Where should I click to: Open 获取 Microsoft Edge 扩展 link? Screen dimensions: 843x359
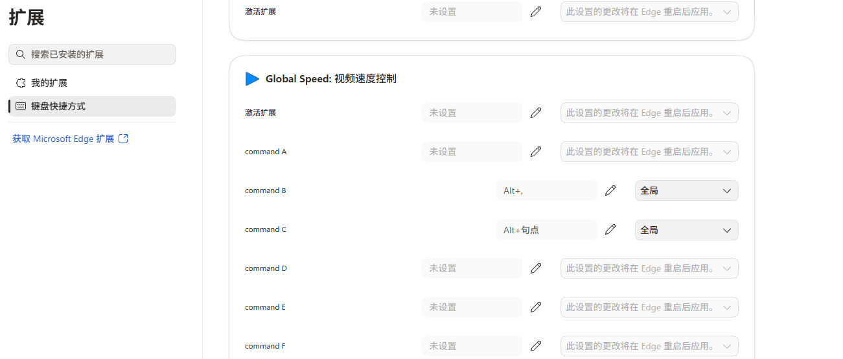pos(70,139)
